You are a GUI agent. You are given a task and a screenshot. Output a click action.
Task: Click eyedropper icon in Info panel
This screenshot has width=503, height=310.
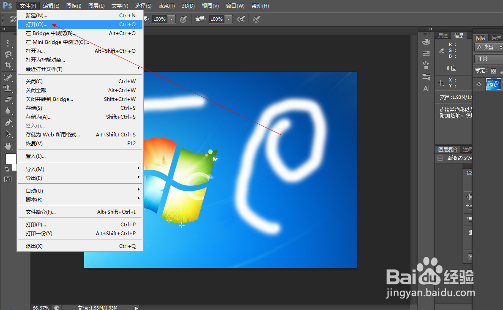point(441,50)
